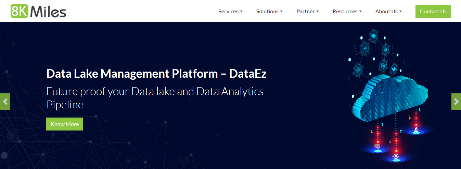Click the Know More button
The image size is (461, 169).
[x=65, y=124]
